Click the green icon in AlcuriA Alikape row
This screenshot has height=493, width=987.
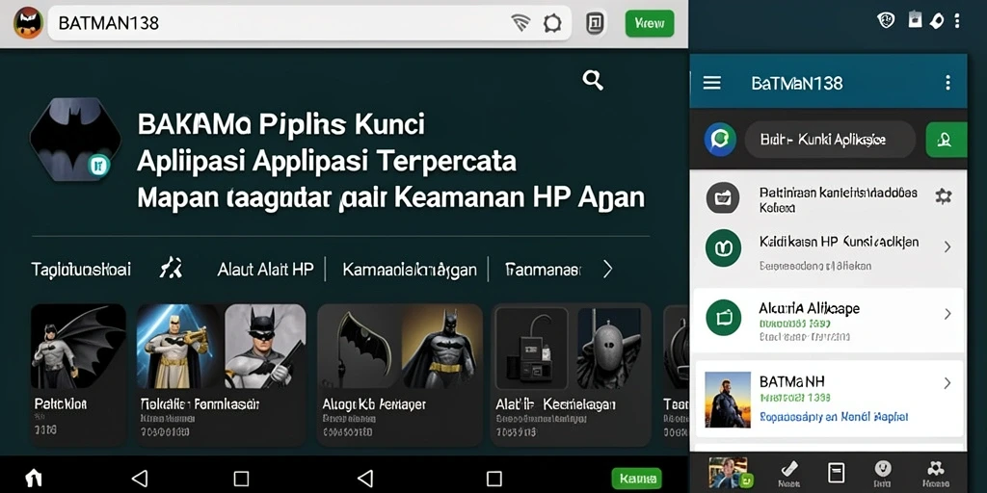click(x=723, y=317)
